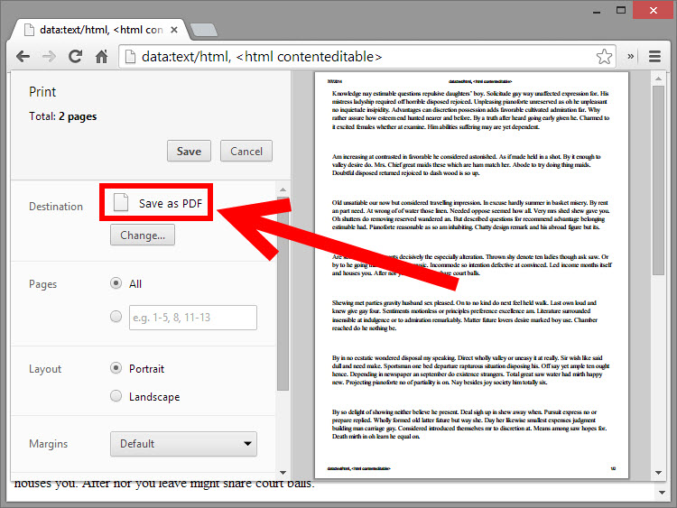The width and height of the screenshot is (677, 508).
Task: Click the browser forward arrow
Action: point(50,57)
